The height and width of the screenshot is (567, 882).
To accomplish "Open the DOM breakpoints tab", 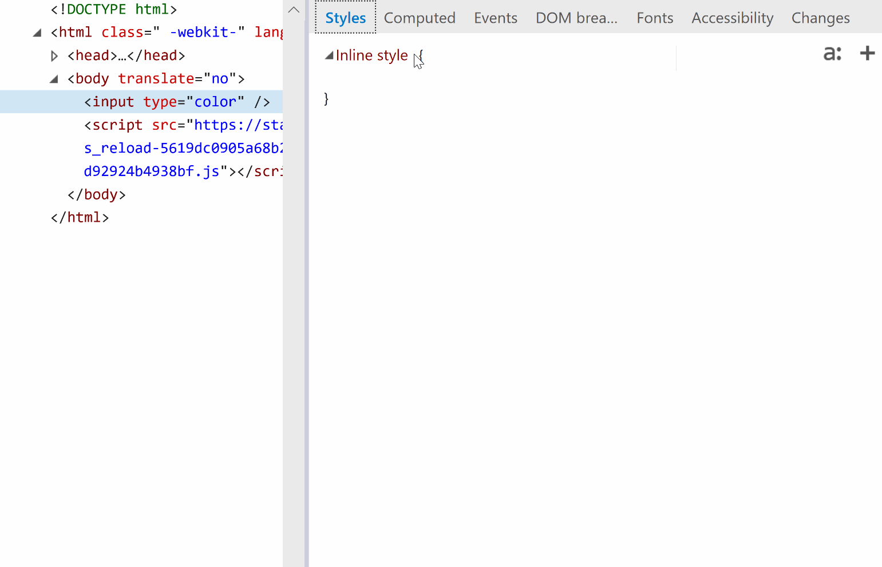I will tap(576, 18).
